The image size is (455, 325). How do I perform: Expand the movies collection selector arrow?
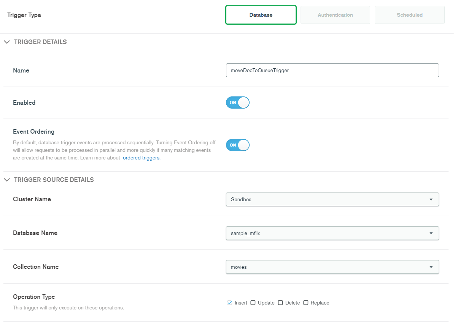[431, 267]
